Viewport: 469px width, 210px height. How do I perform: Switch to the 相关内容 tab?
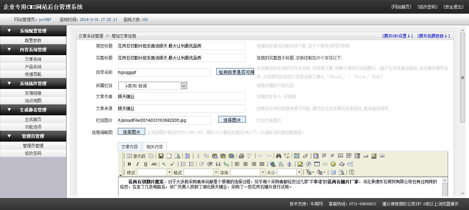[x=155, y=147]
